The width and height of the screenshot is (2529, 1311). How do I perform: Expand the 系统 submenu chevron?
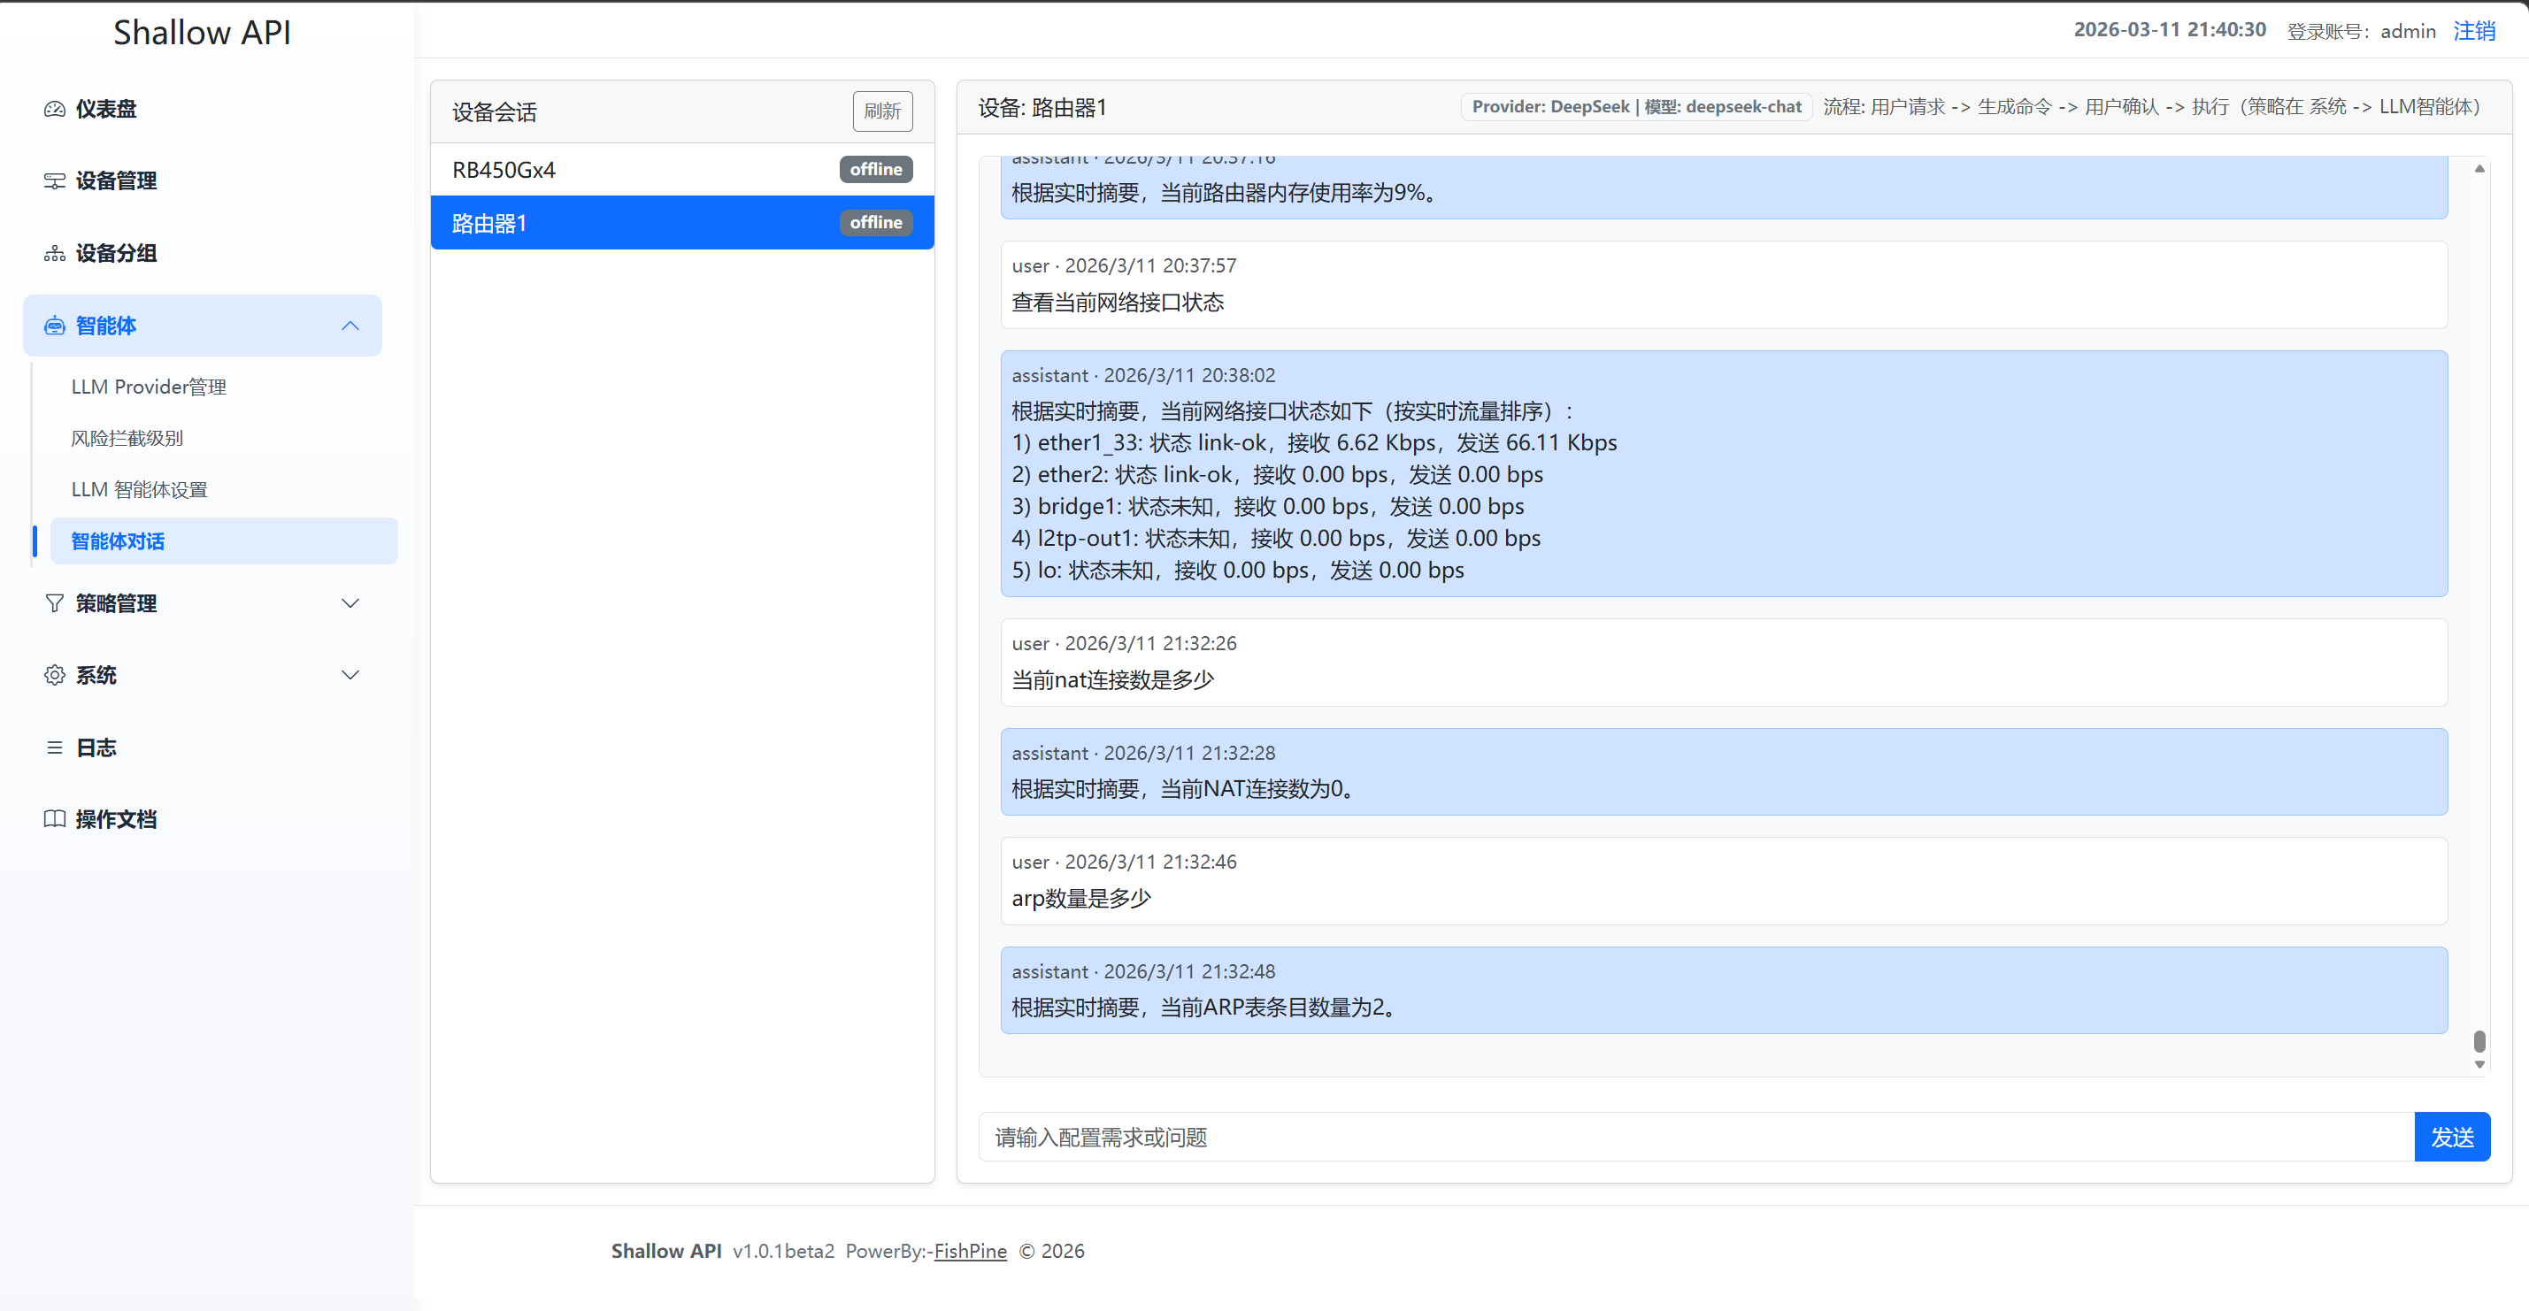(x=350, y=675)
